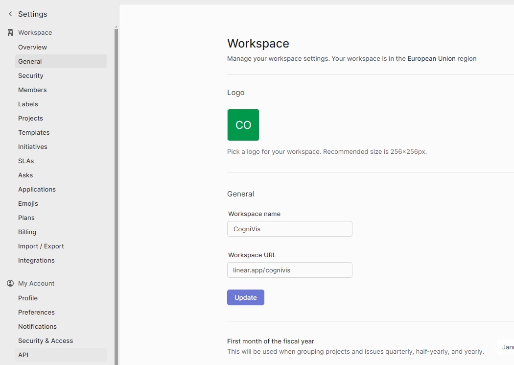Open the Overview settings page
Screen dimensions: 514x365
[x=32, y=47]
